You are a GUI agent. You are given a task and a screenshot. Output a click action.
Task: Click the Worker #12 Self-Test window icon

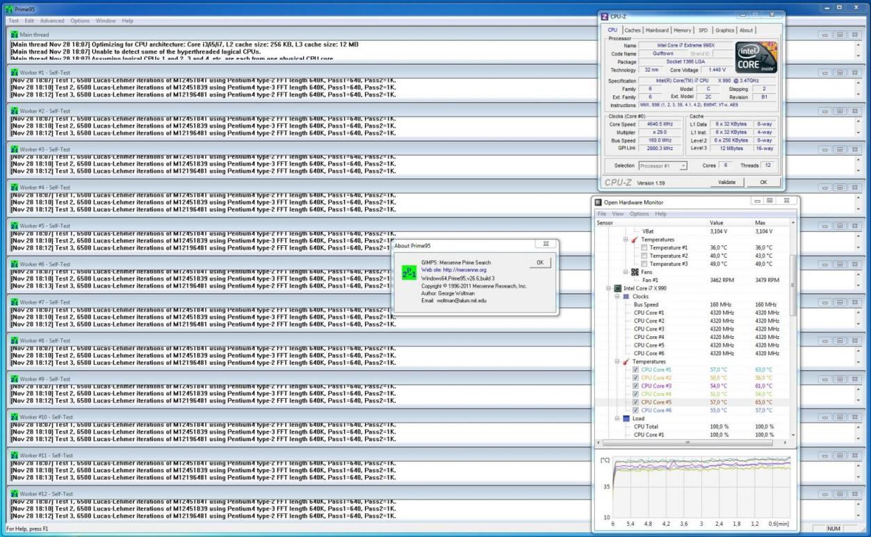coord(15,493)
